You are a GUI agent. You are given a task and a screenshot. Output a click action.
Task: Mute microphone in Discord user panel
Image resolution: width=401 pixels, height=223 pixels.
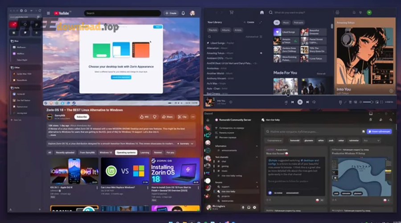pos(243,207)
